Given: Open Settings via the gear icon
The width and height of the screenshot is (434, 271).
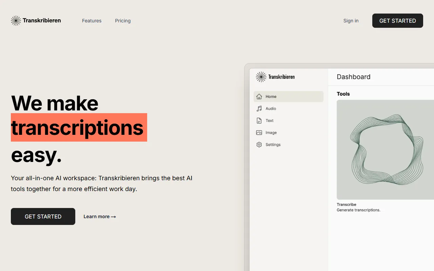Looking at the screenshot, I should point(259,145).
